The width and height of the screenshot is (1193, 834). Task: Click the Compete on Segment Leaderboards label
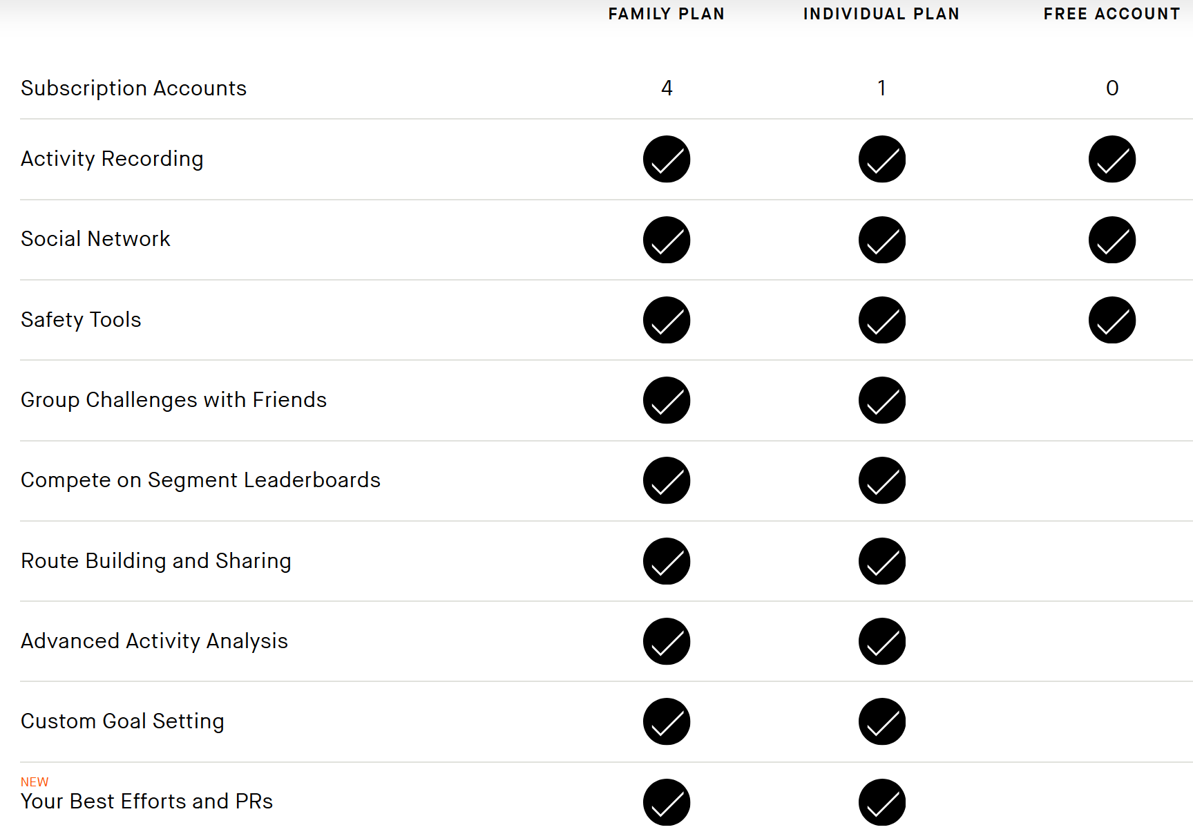(x=200, y=480)
